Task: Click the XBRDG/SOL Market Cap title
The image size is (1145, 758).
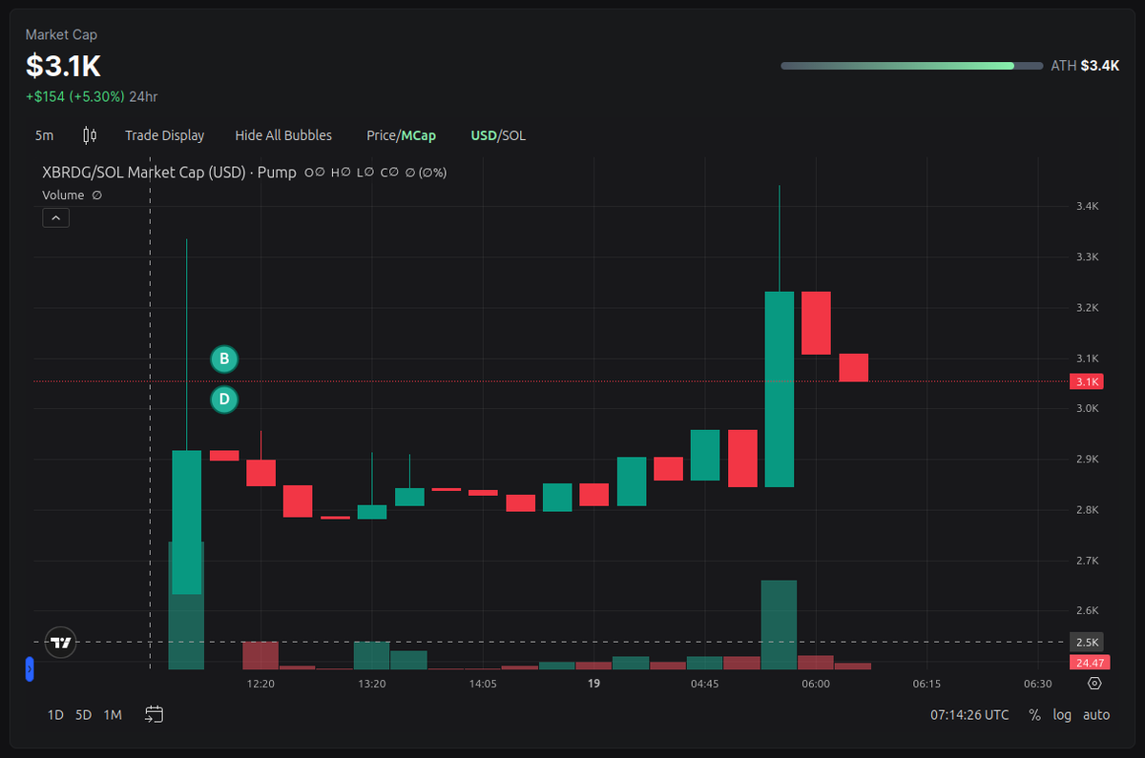Action: coord(169,173)
